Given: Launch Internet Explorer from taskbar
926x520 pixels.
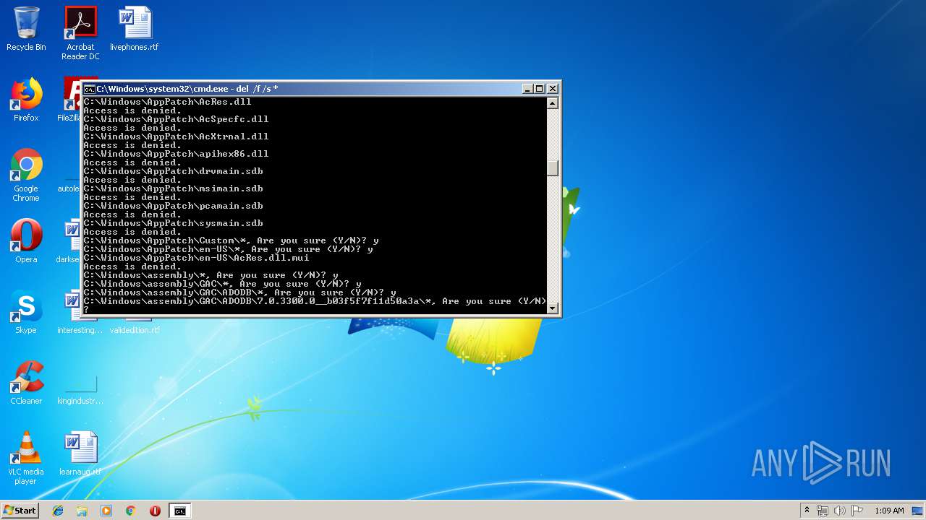Looking at the screenshot, I should coord(58,511).
